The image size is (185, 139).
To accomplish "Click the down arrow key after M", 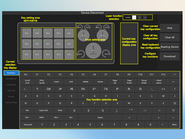I will click(175, 96).
